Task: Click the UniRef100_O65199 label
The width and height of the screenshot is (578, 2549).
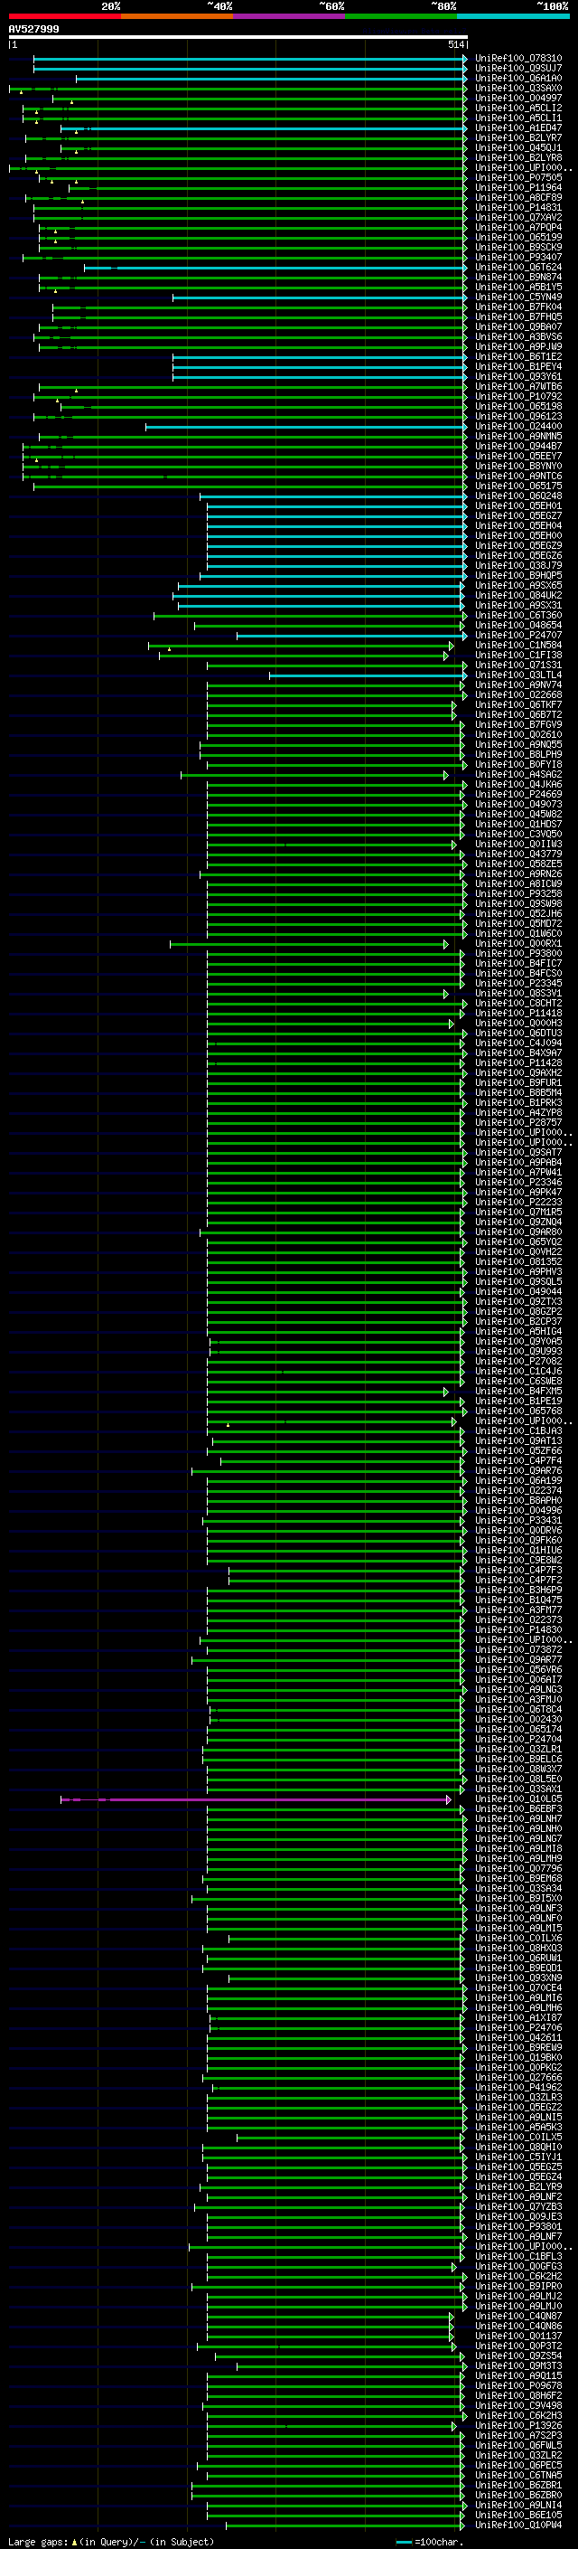Action: coord(518,238)
